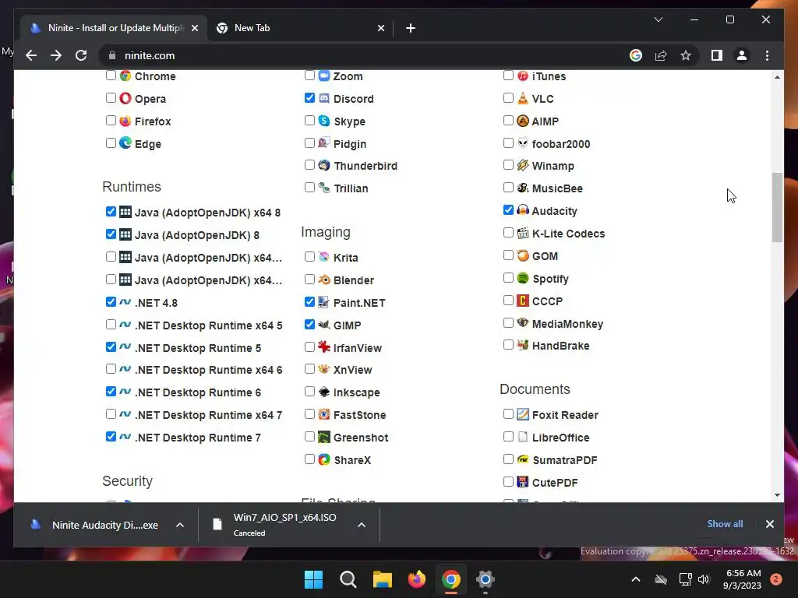798x598 pixels.
Task: Click the Discord app icon
Action: [324, 98]
